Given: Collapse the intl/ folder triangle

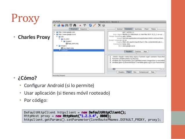Looking at the screenshot, I should (x=57, y=37).
